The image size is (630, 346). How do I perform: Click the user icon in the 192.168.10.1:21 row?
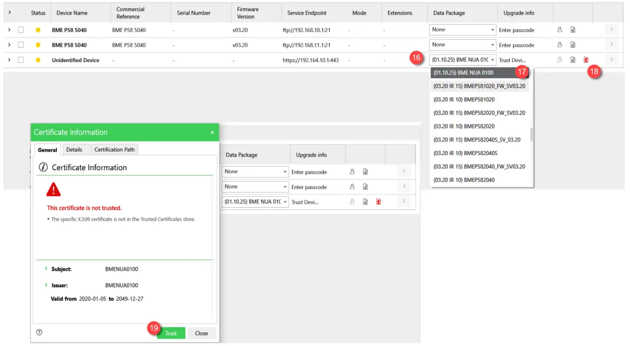pos(560,30)
